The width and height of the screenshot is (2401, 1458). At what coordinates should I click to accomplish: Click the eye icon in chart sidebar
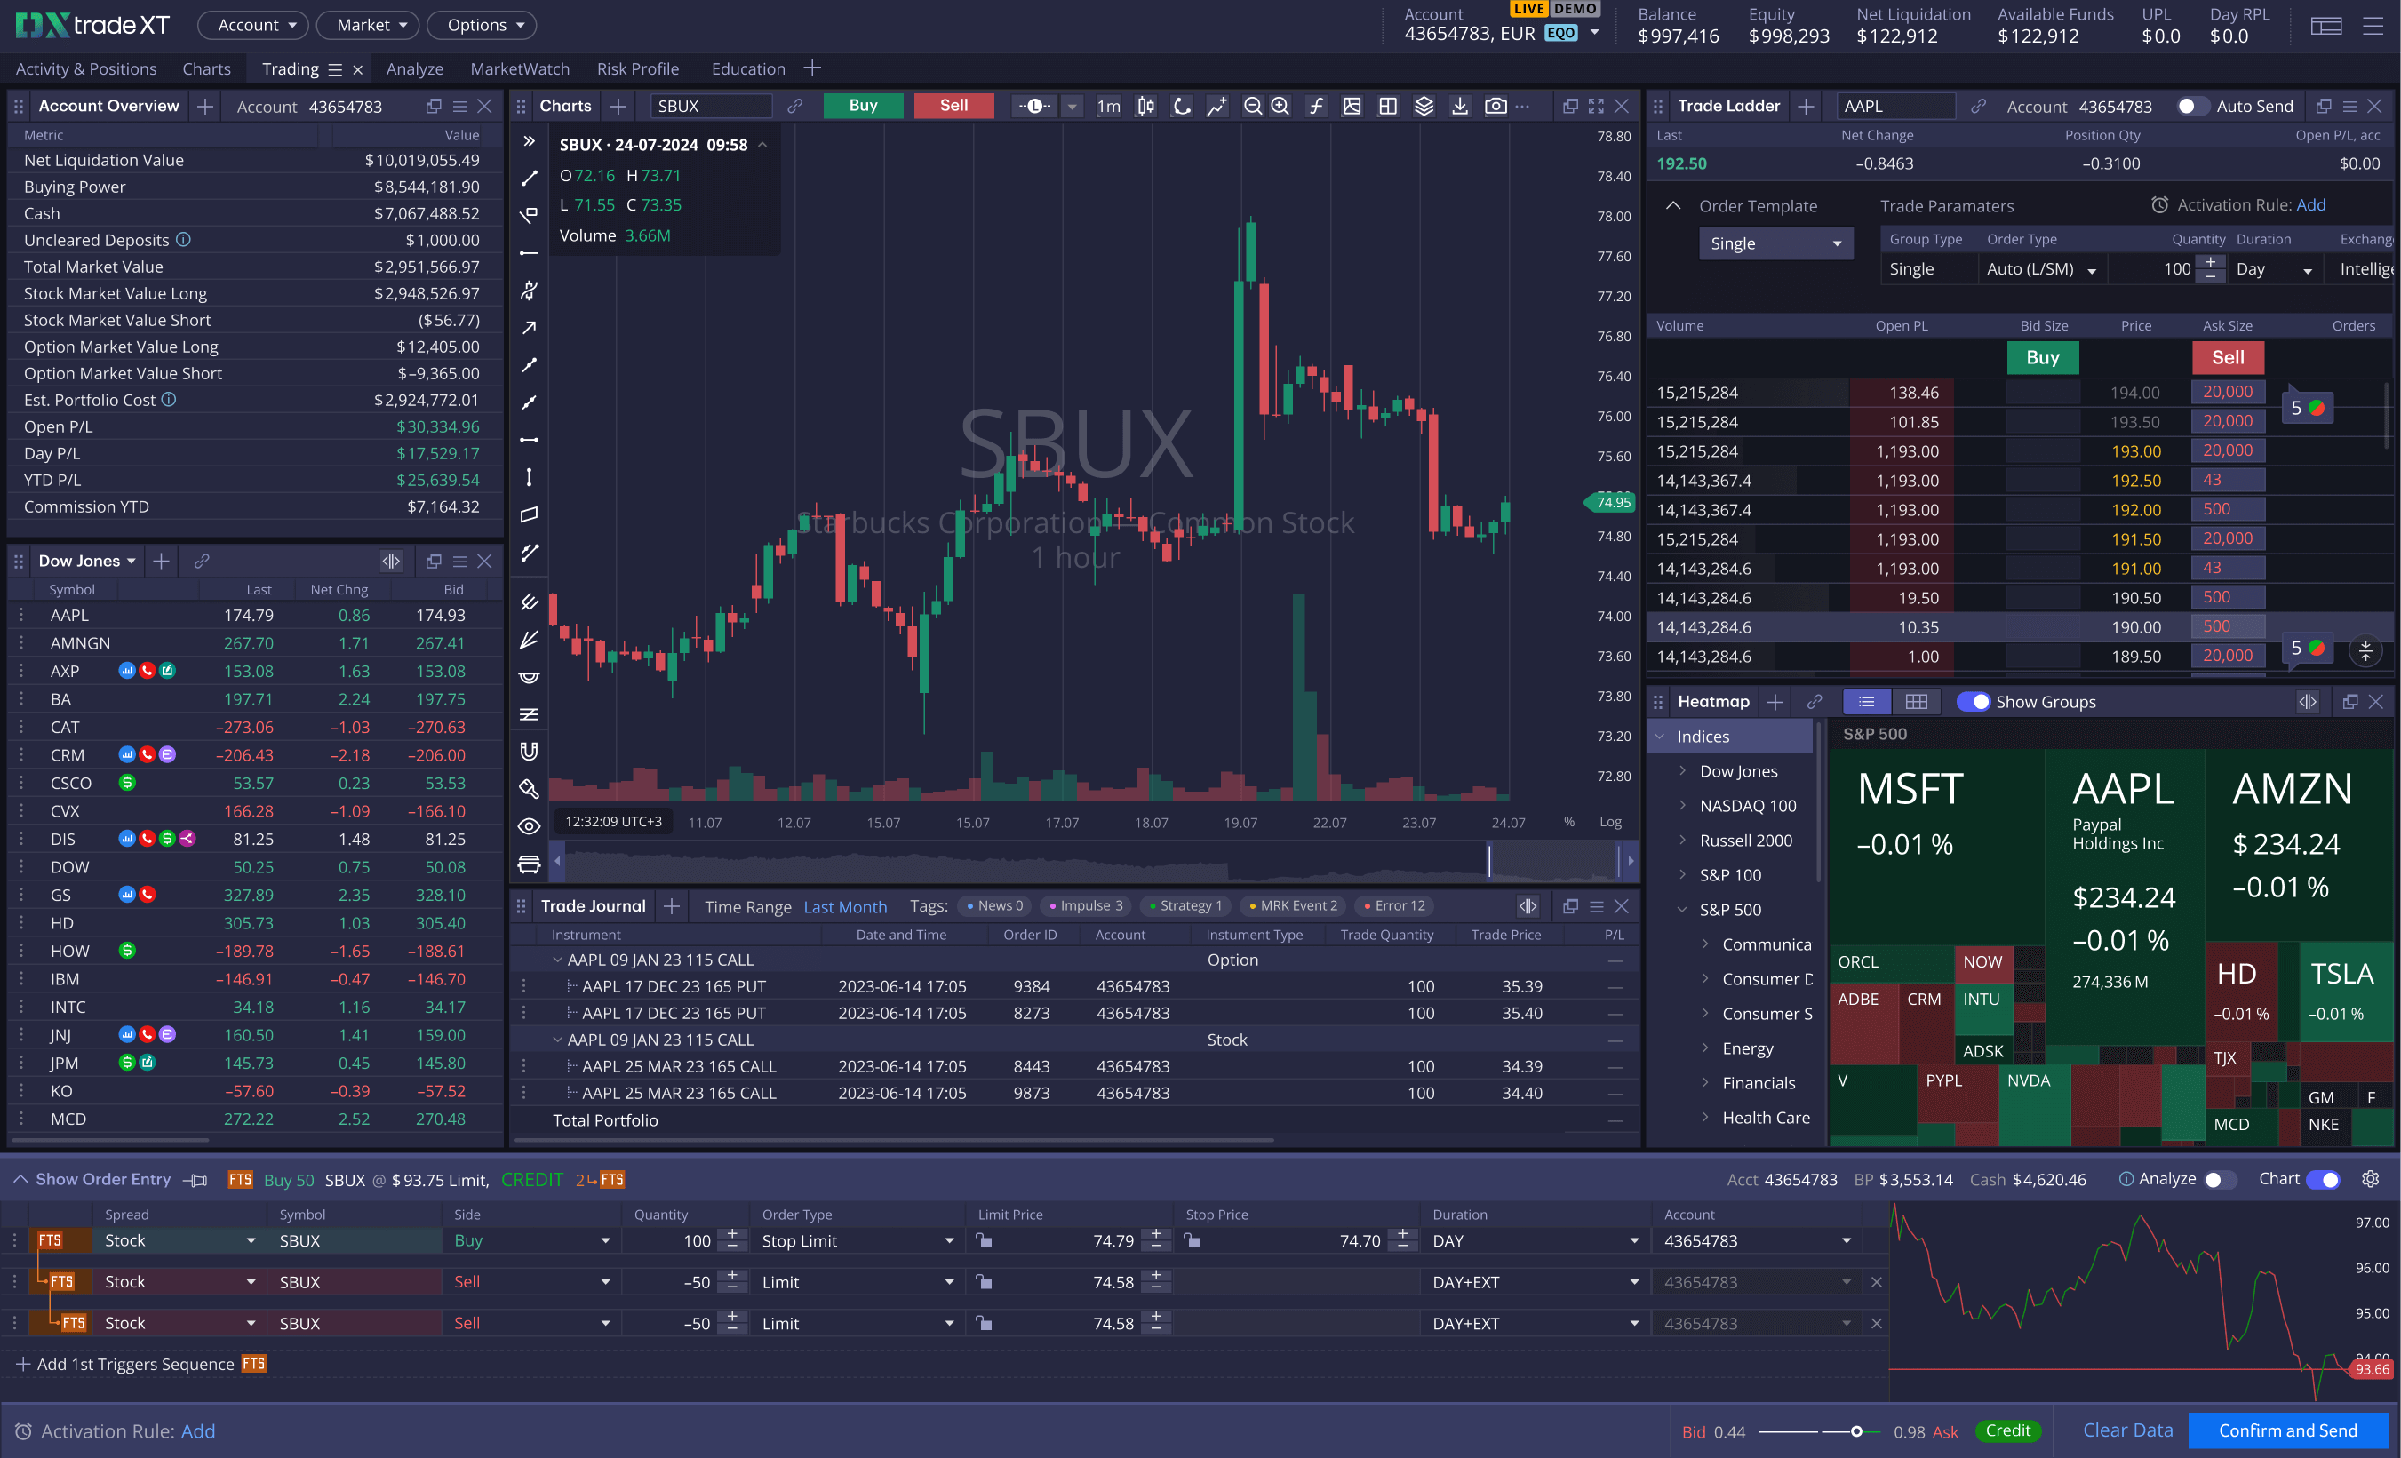click(529, 826)
